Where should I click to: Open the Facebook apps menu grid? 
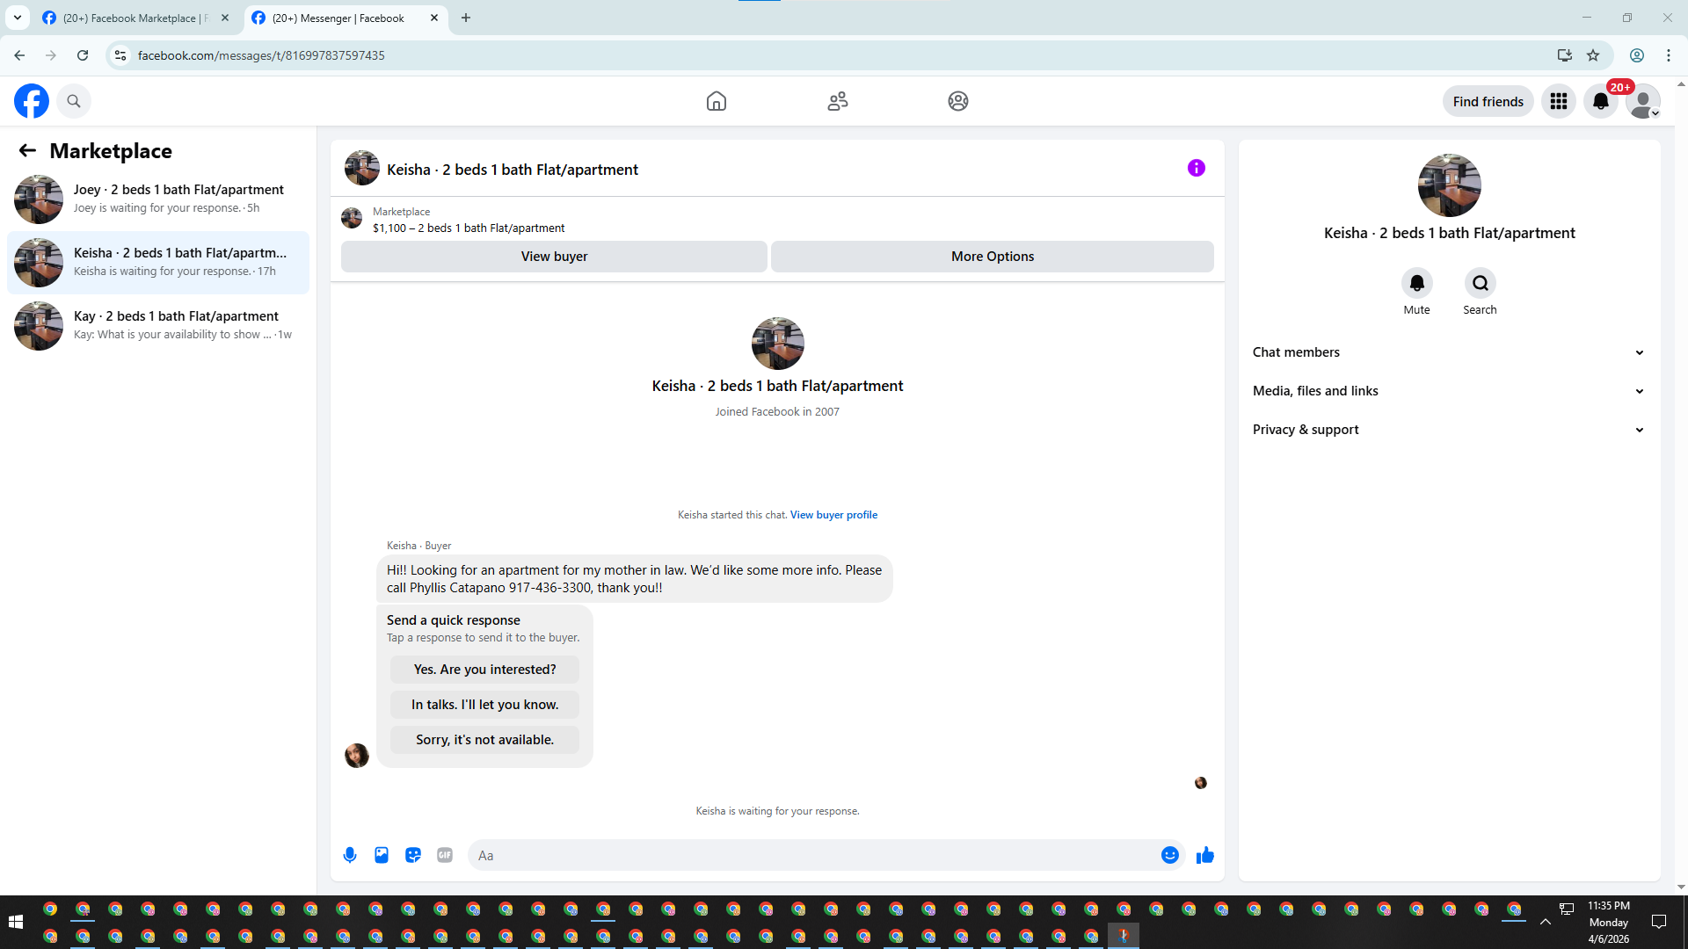tap(1559, 101)
